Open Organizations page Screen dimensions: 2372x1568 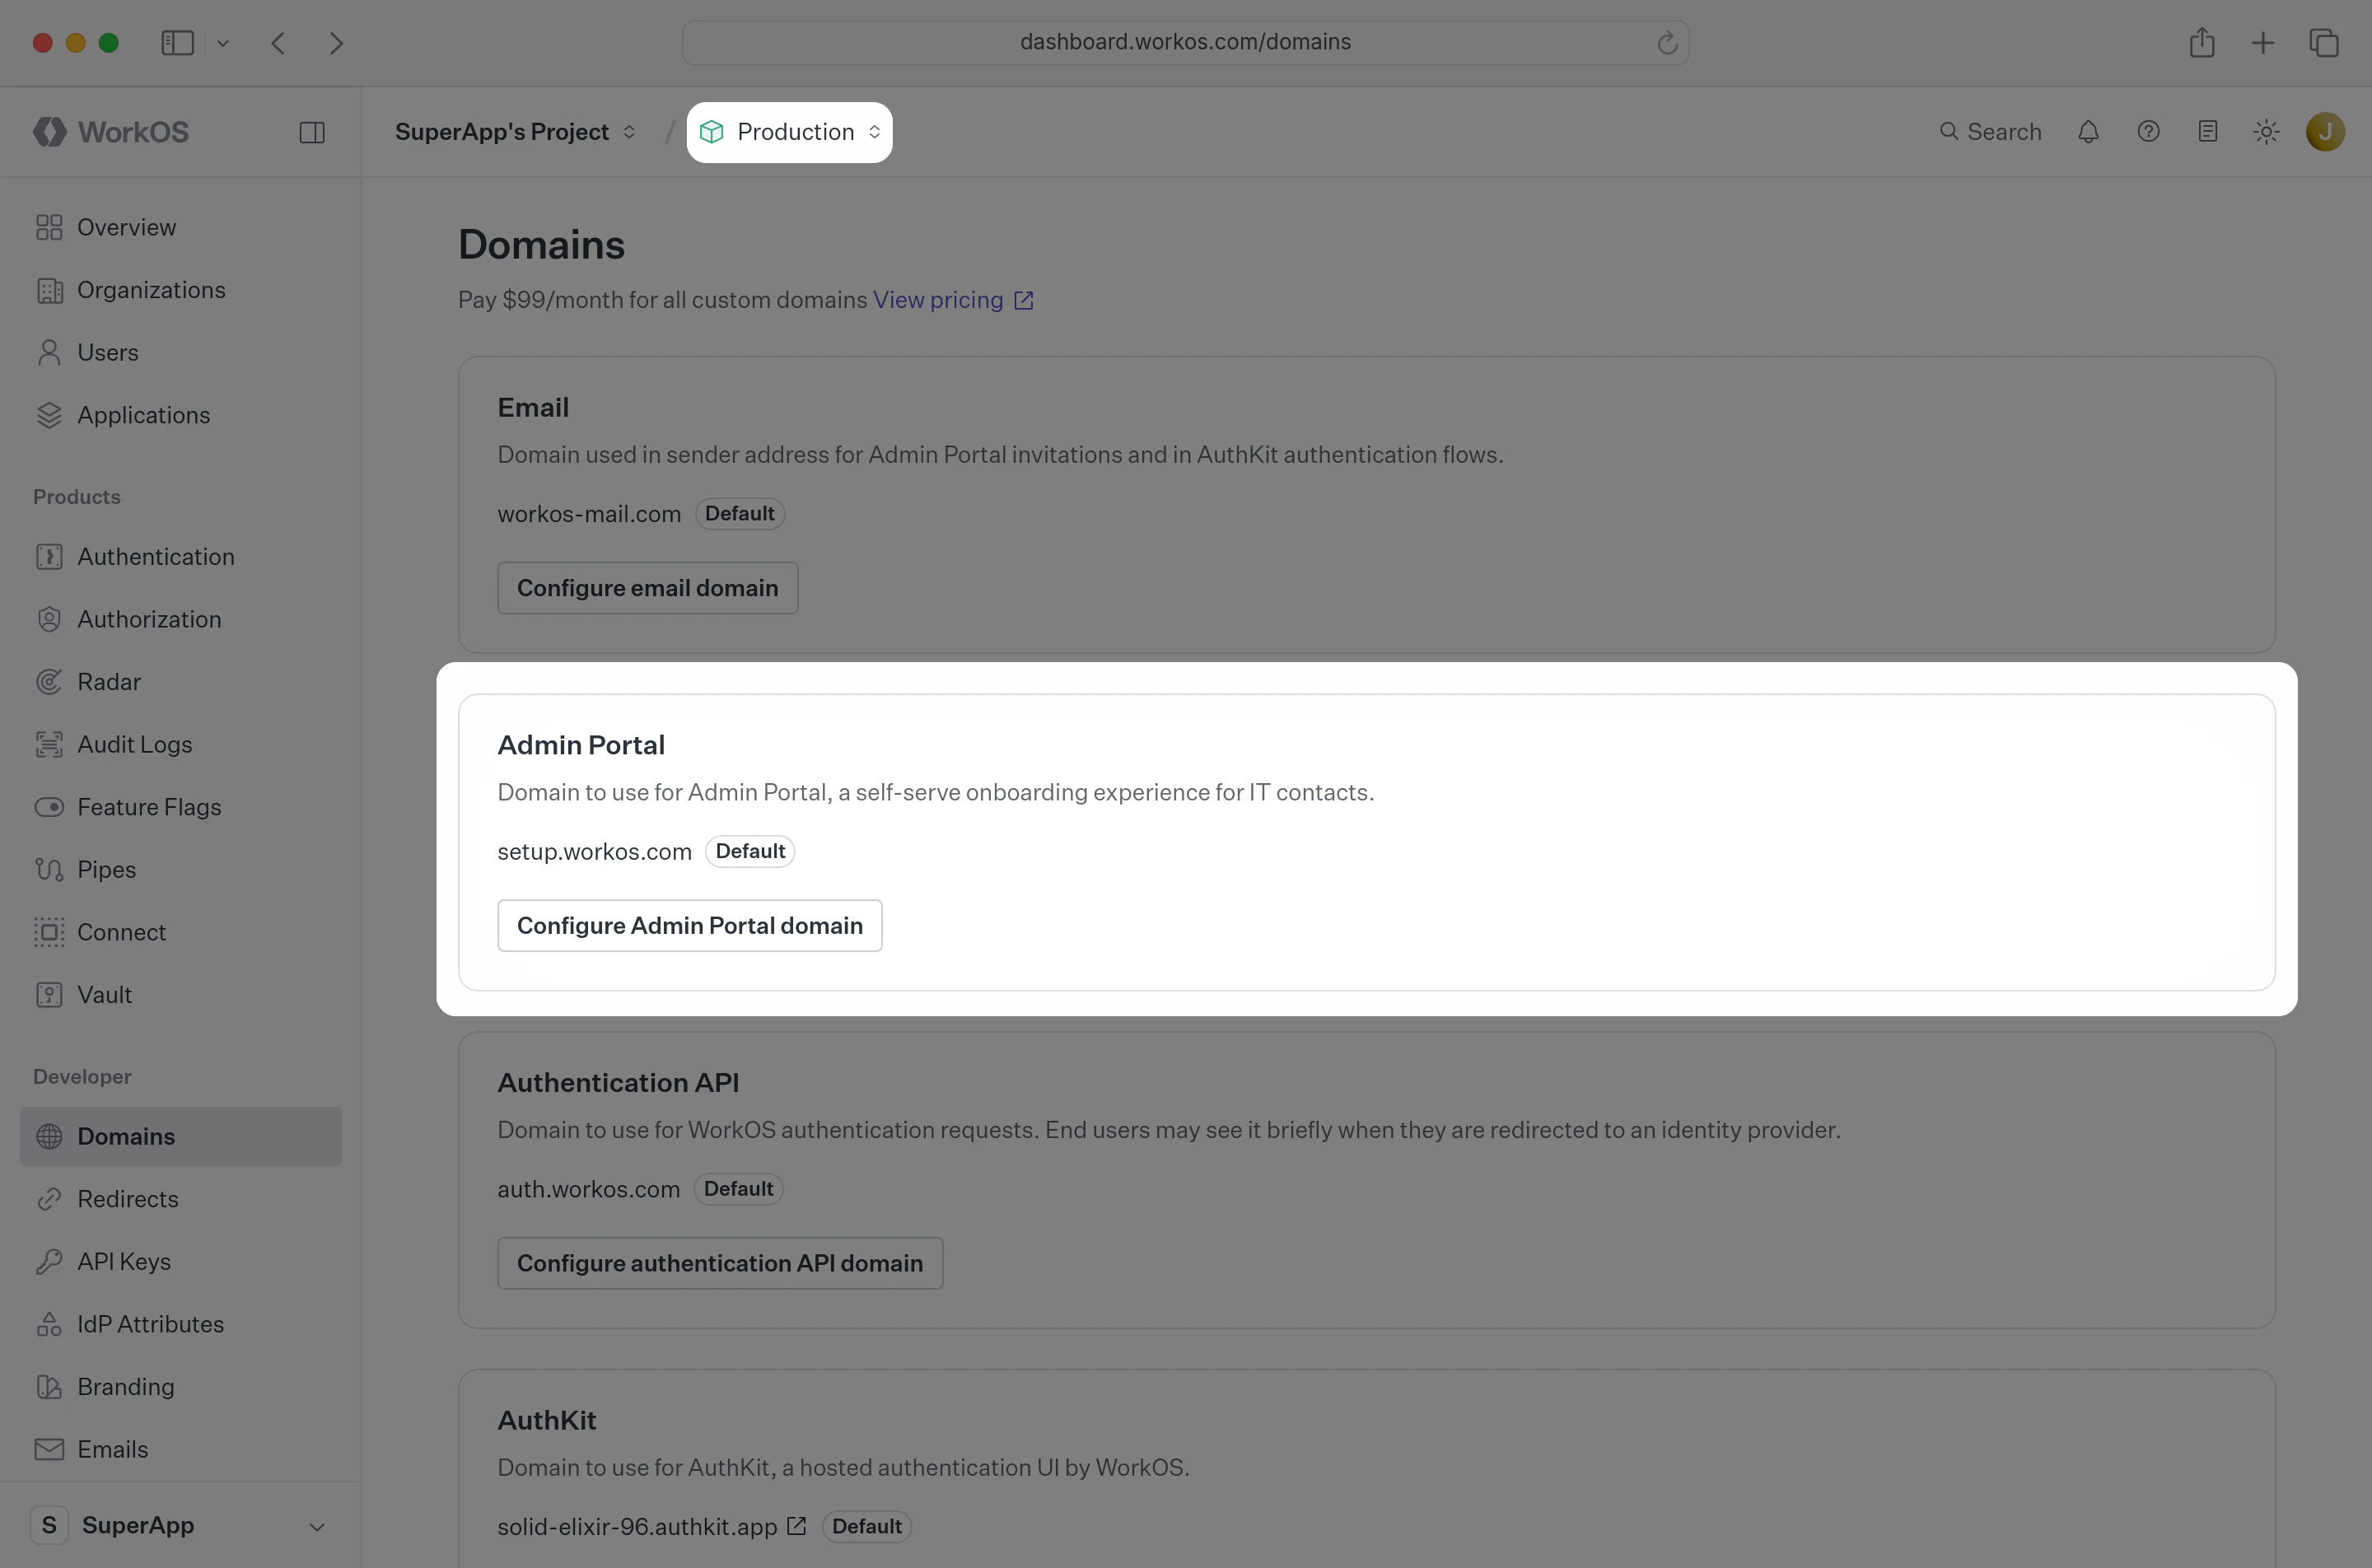181,290
